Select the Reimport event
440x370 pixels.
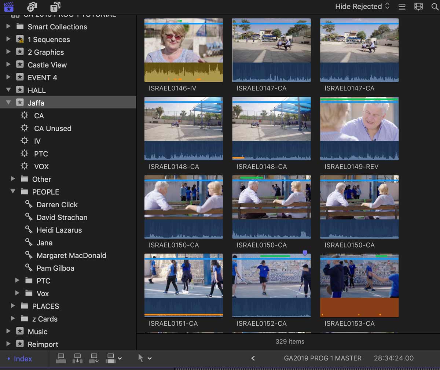[43, 344]
